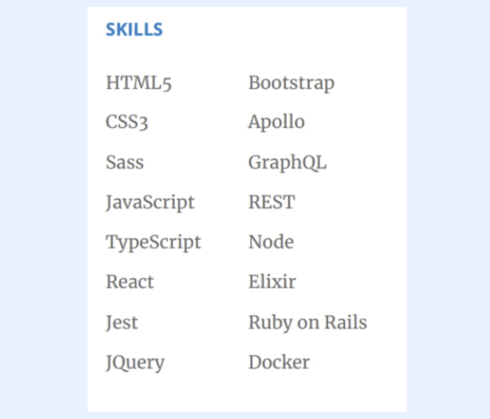Viewport: 490px width, 419px height.
Task: Click the JavaScript skill text
Action: pyautogui.click(x=151, y=203)
